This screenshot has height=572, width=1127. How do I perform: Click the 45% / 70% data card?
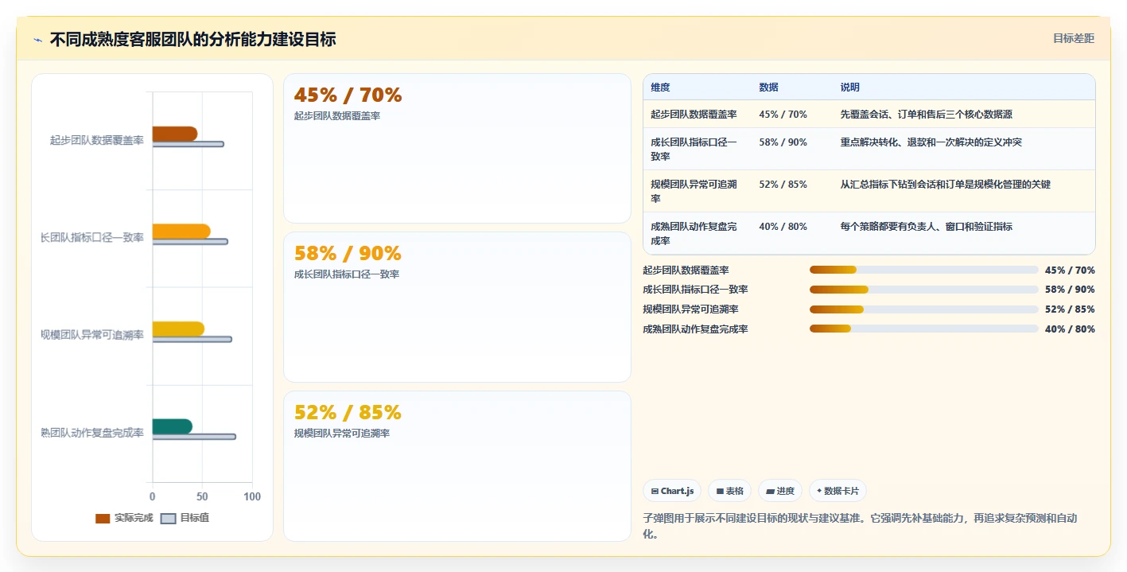[x=457, y=149]
